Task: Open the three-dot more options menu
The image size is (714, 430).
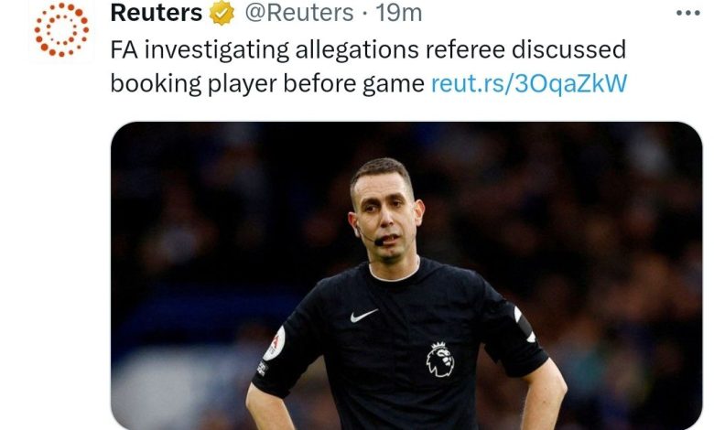Action: pos(688,13)
